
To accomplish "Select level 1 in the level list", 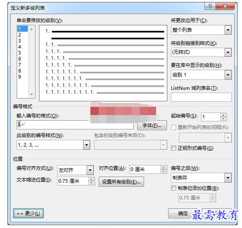I will (23, 29).
